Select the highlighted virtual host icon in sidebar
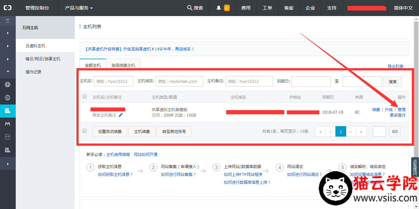 point(8,111)
